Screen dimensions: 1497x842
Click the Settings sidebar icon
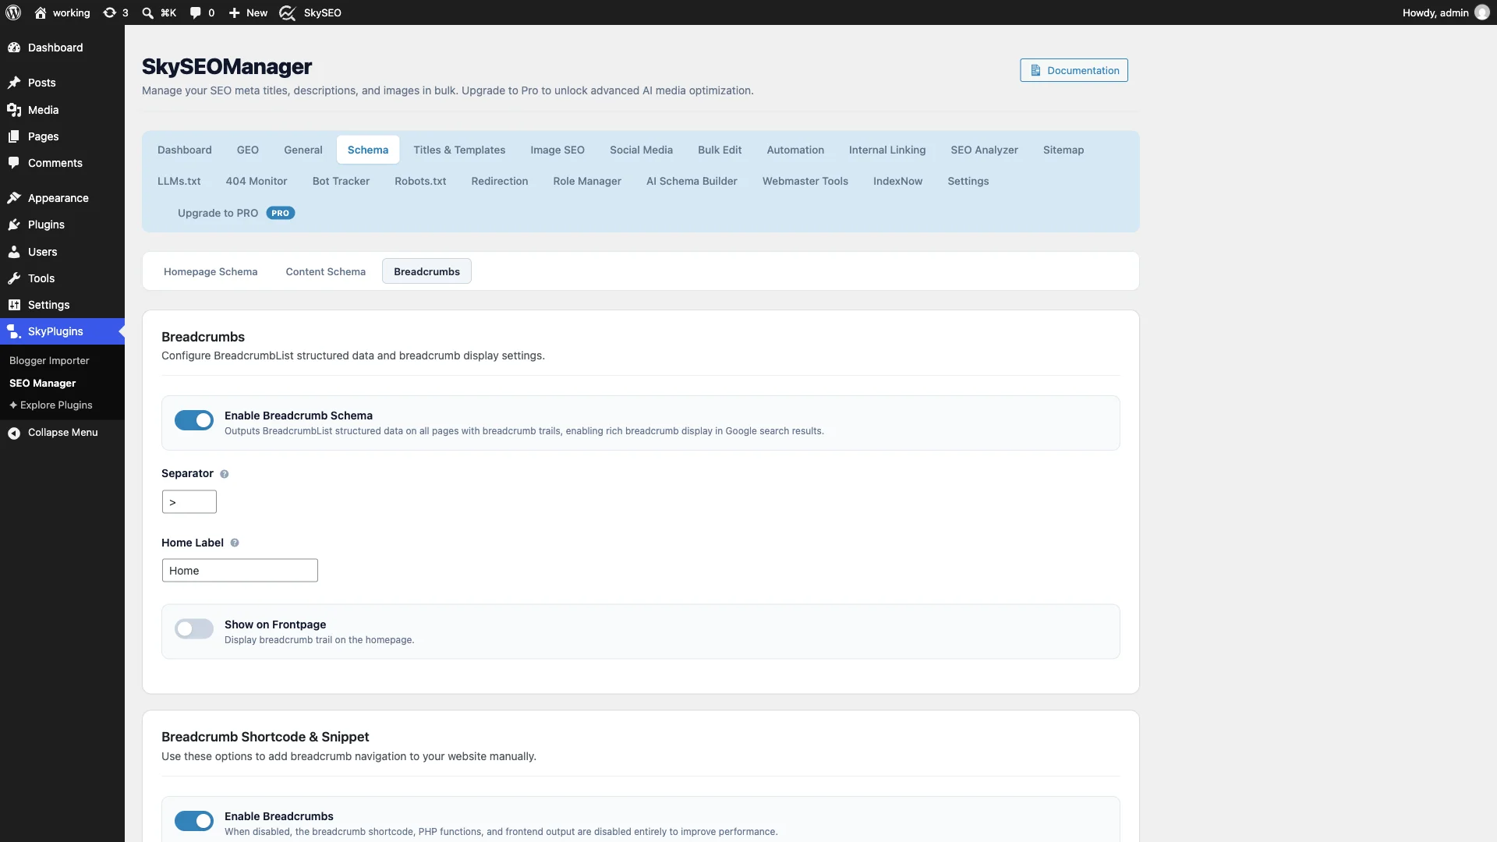point(14,305)
